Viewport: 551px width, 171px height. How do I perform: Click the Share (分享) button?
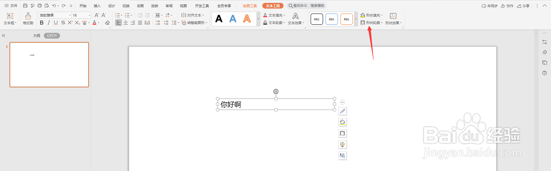point(523,6)
